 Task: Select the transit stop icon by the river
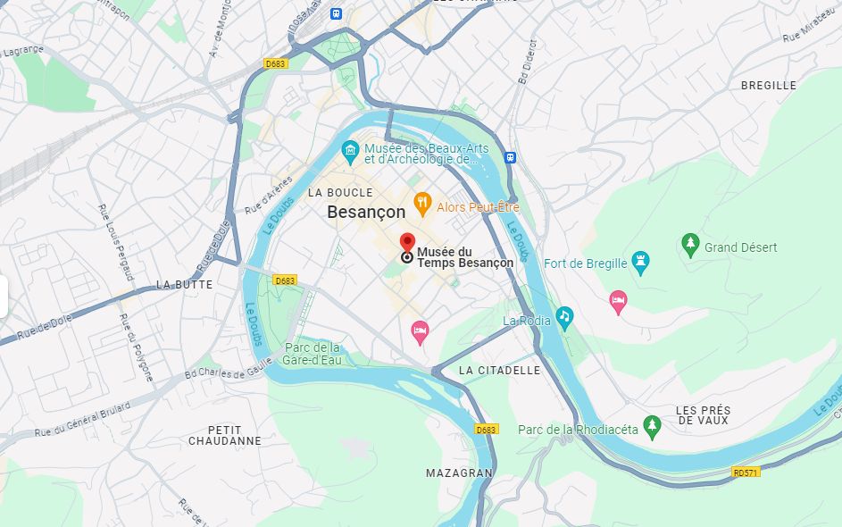click(x=510, y=157)
